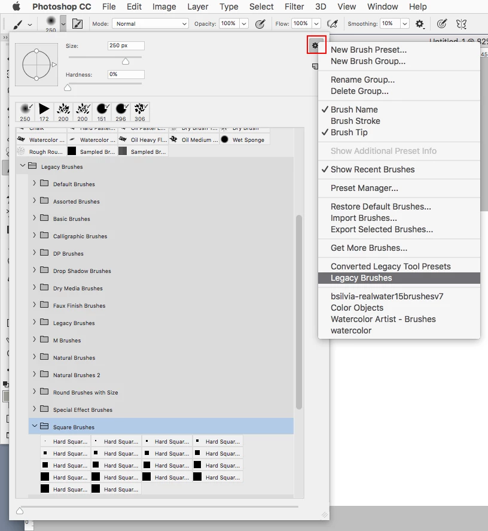Click the brush angle and roundness preview

[36, 64]
